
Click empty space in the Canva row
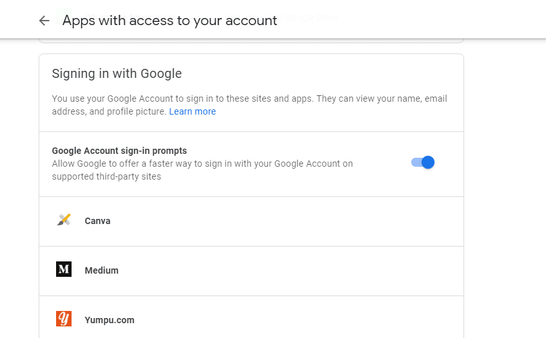[278, 221]
